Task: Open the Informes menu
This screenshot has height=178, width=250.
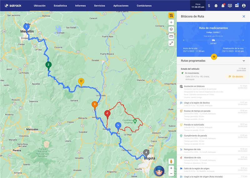Action: pos(80,6)
